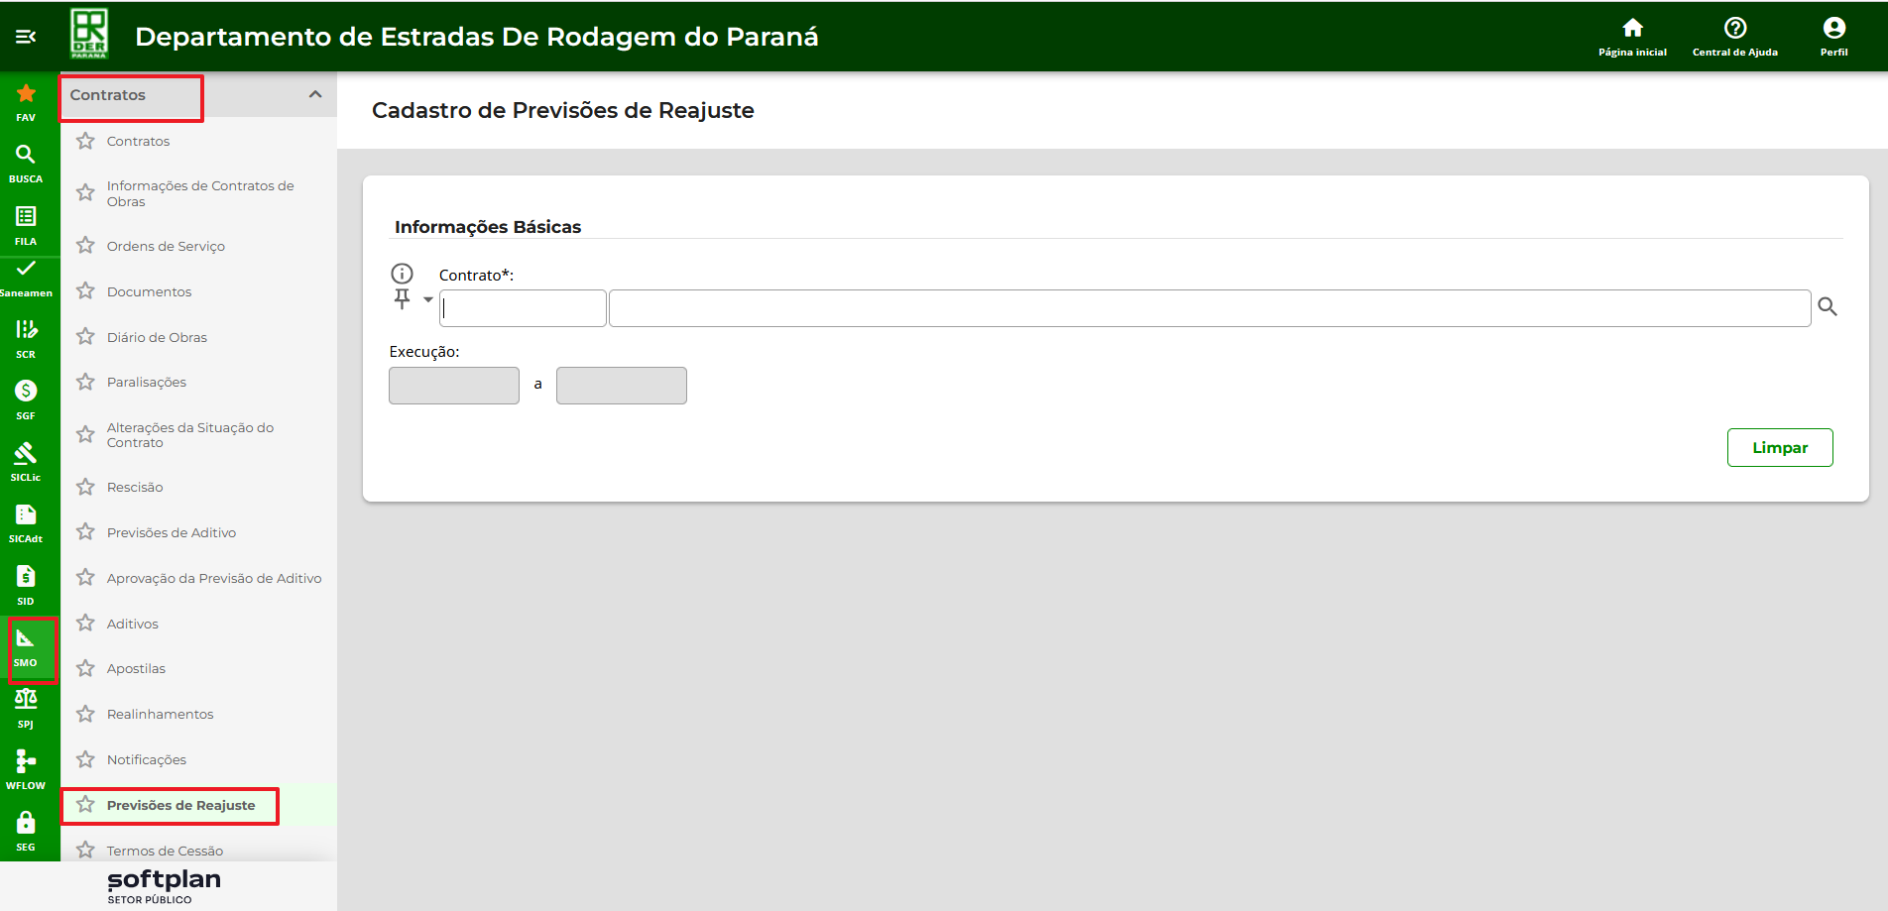Open the BUSCA search module
This screenshot has height=911, width=1888.
point(26,163)
